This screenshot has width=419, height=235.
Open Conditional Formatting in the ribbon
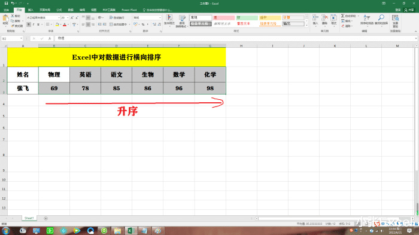(x=169, y=20)
